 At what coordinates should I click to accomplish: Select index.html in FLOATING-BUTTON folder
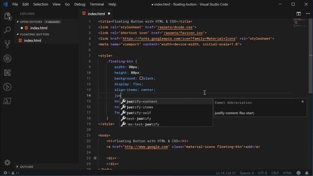(32, 41)
